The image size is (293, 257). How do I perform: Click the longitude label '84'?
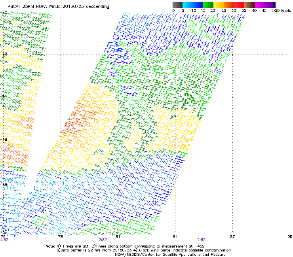(x=175, y=237)
